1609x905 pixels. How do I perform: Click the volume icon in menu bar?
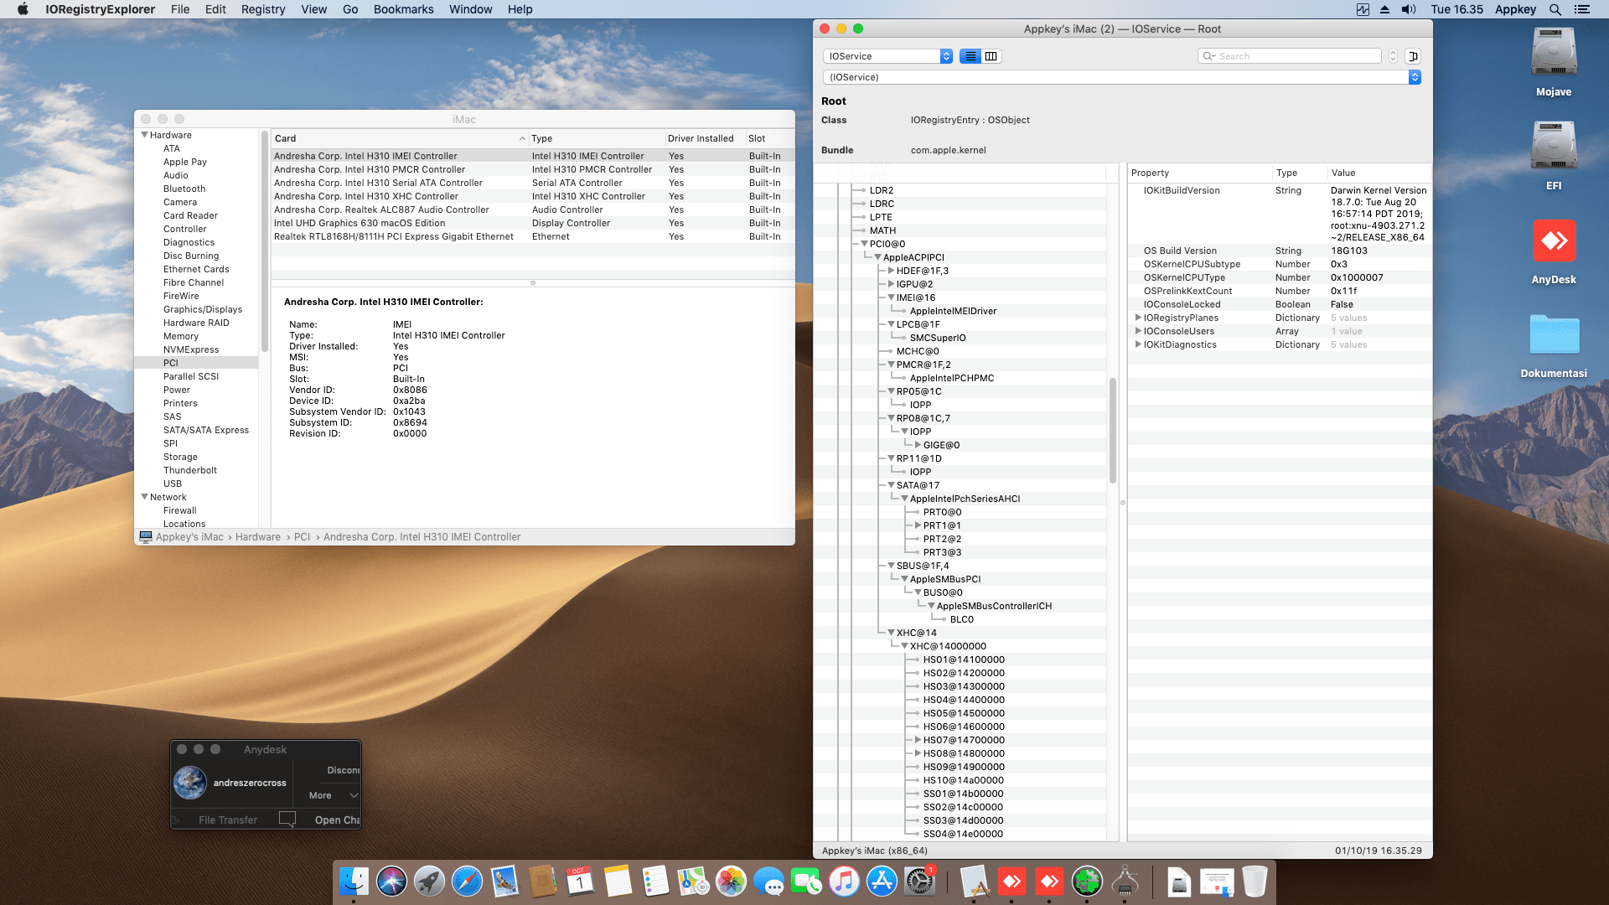[x=1409, y=9]
